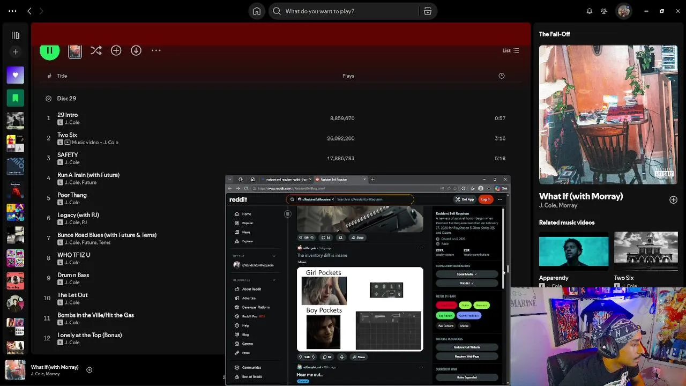This screenshot has width=686, height=386.
Task: Collapse the Resources section in Reddit
Action: tap(274, 280)
